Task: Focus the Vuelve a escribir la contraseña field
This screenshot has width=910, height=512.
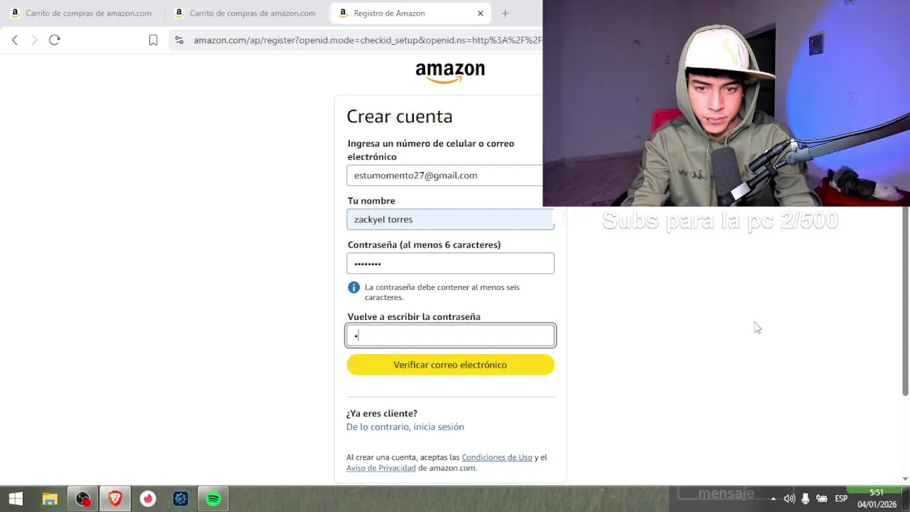Action: (450, 336)
